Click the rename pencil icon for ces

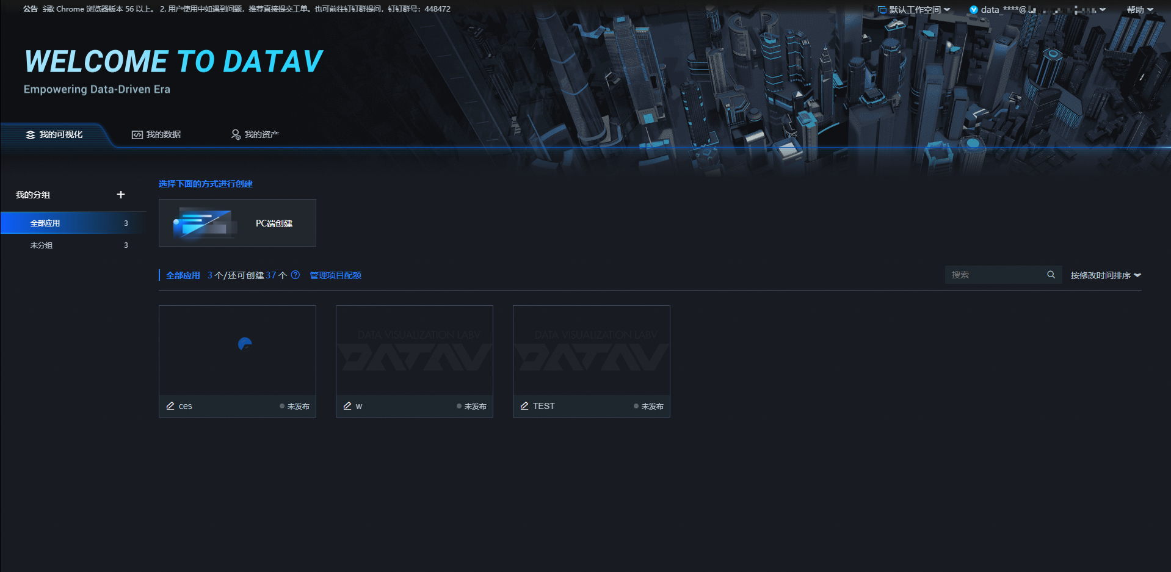click(x=170, y=406)
